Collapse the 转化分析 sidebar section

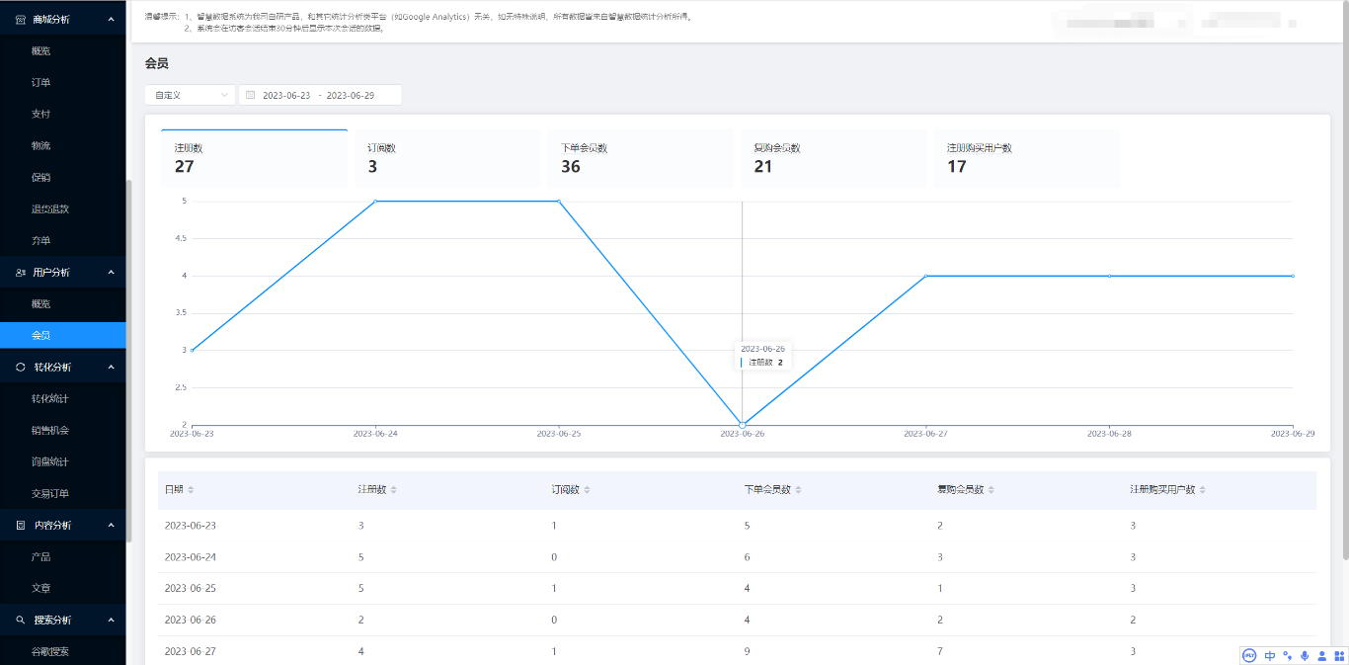[x=111, y=367]
